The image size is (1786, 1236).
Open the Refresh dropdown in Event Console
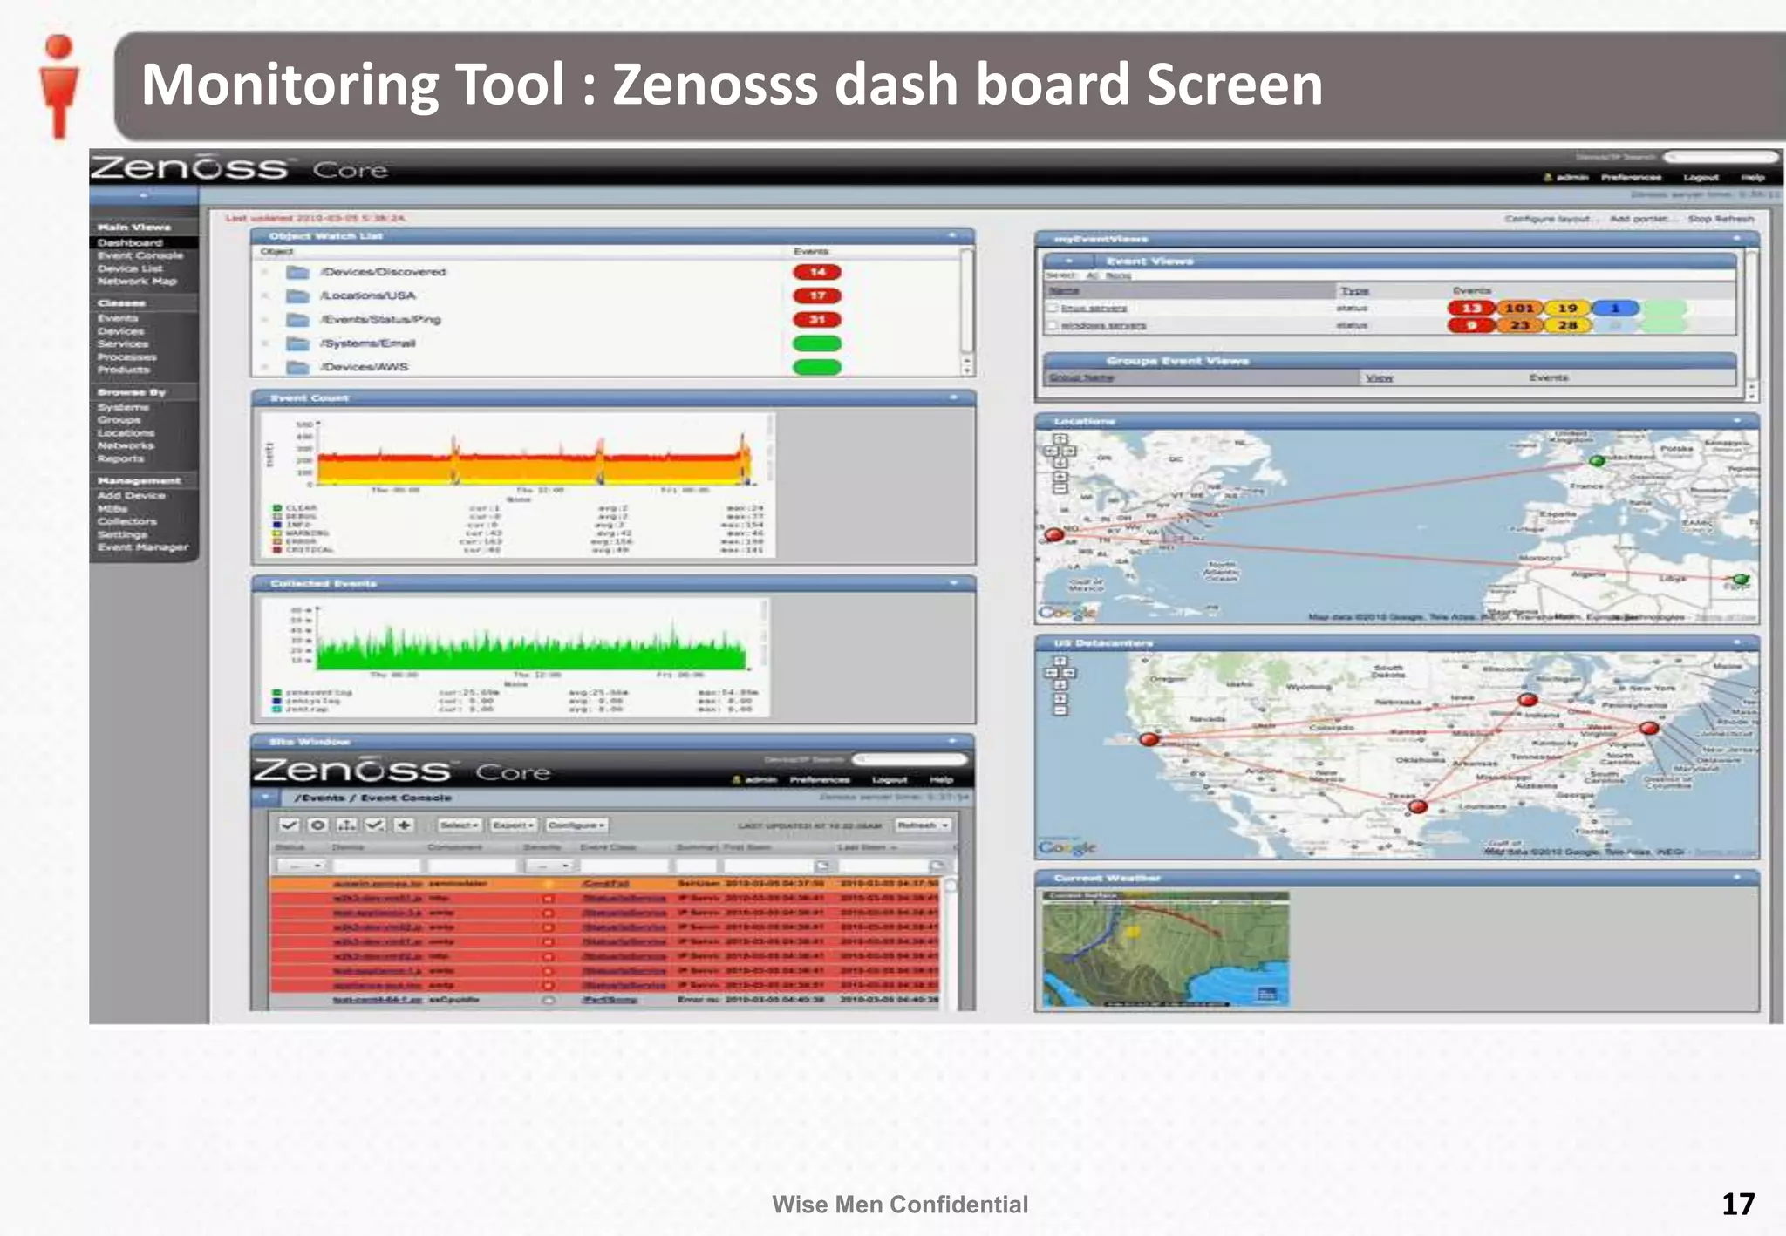(924, 825)
